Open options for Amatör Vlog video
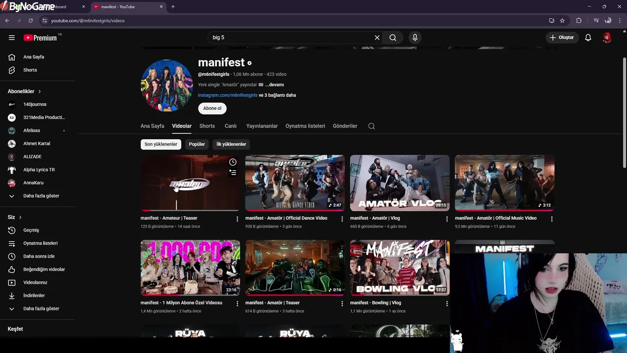 point(447,219)
